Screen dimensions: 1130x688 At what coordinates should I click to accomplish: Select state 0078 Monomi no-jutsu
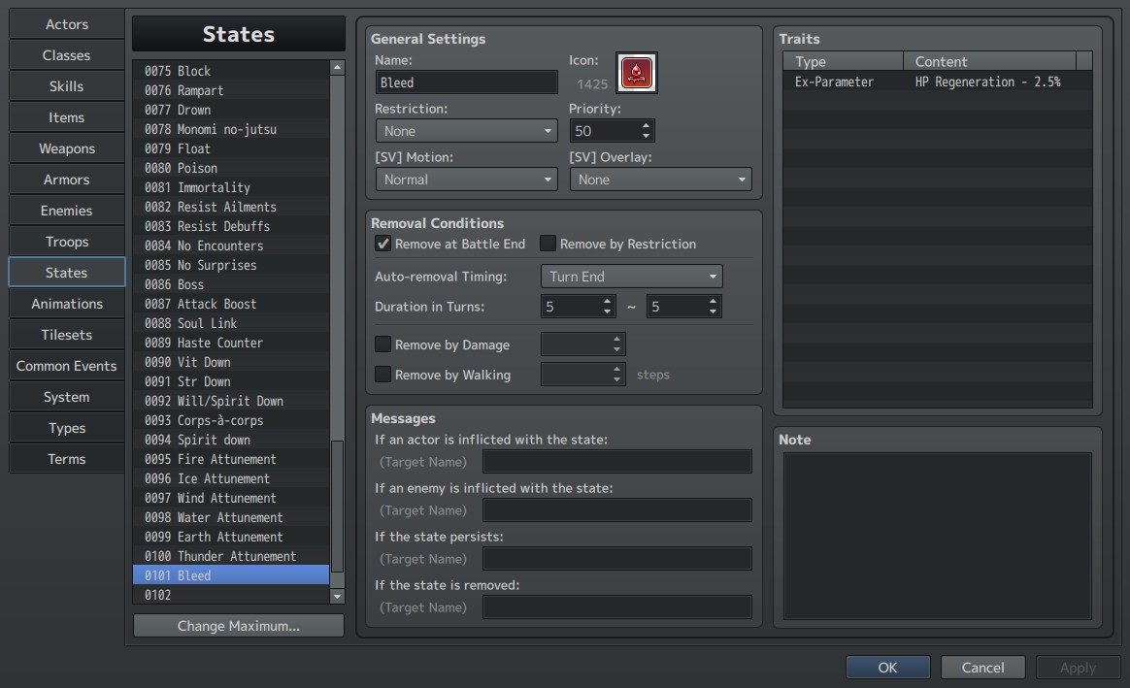(231, 129)
